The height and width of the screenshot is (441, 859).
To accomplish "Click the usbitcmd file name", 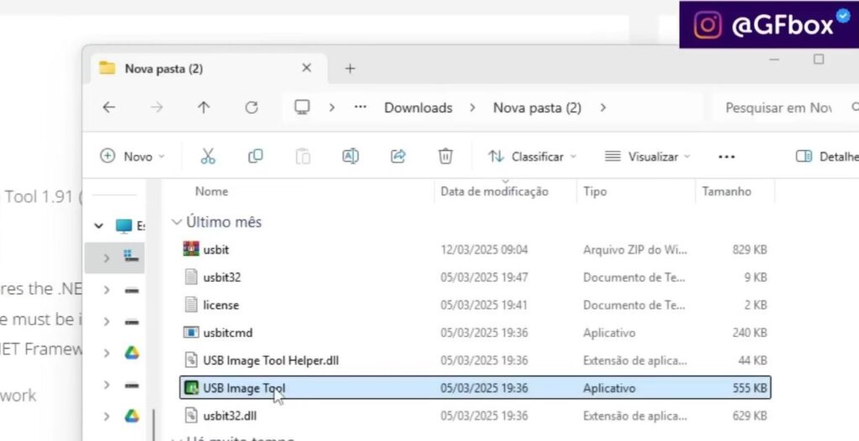I will pos(228,333).
